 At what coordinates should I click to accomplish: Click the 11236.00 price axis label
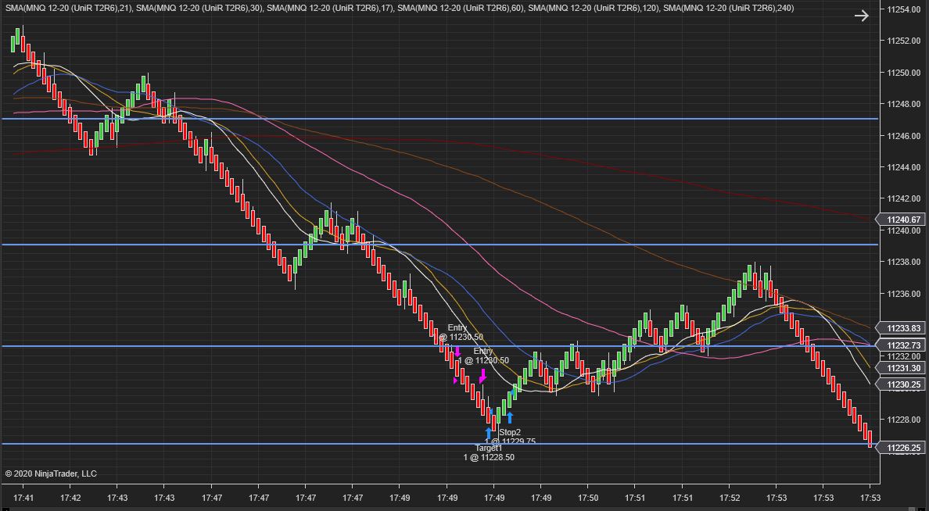click(903, 294)
